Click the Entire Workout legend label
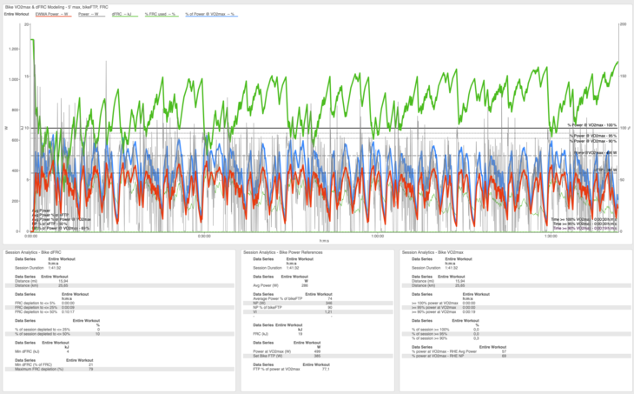The image size is (634, 394). click(x=17, y=14)
